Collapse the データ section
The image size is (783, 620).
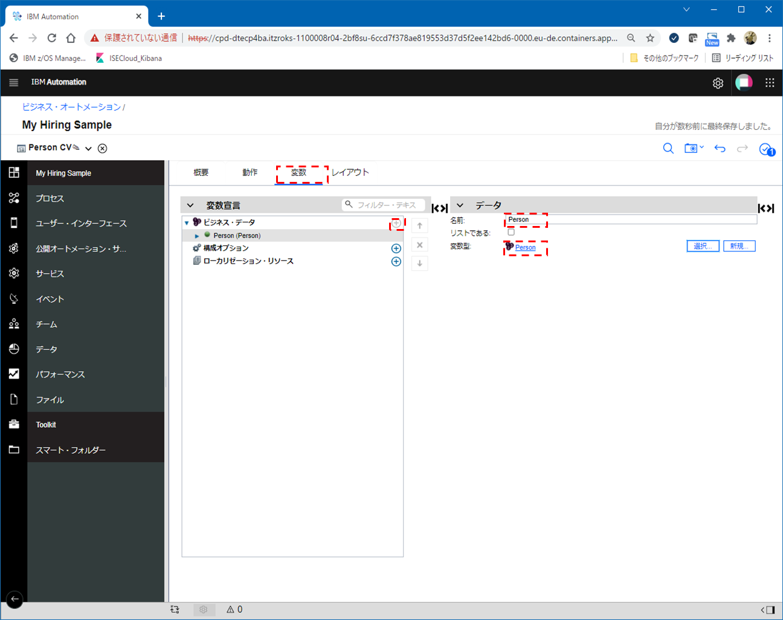[x=460, y=205]
